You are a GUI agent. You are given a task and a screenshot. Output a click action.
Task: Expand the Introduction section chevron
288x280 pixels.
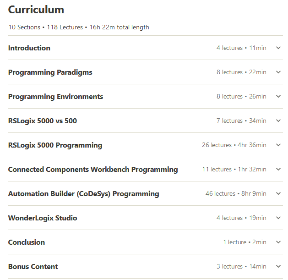(x=278, y=48)
